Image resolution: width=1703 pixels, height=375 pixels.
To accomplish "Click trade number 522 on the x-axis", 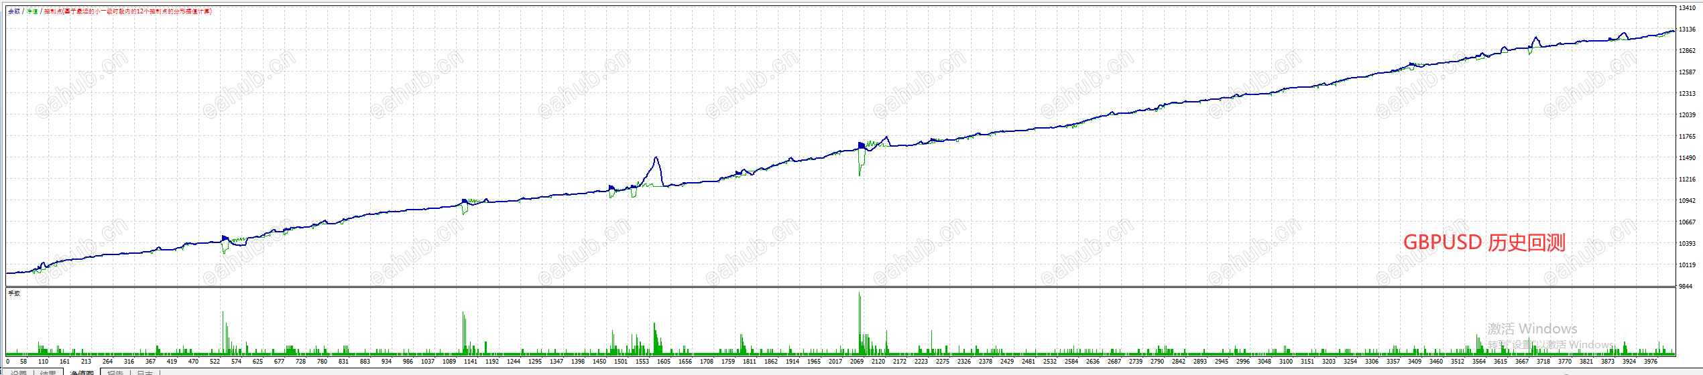I will point(215,362).
